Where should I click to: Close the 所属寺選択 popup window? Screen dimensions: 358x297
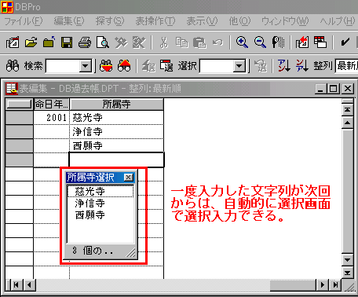(x=128, y=178)
